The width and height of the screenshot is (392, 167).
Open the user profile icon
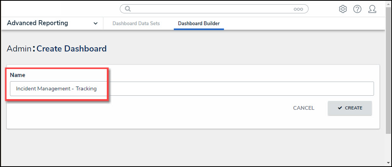(372, 9)
